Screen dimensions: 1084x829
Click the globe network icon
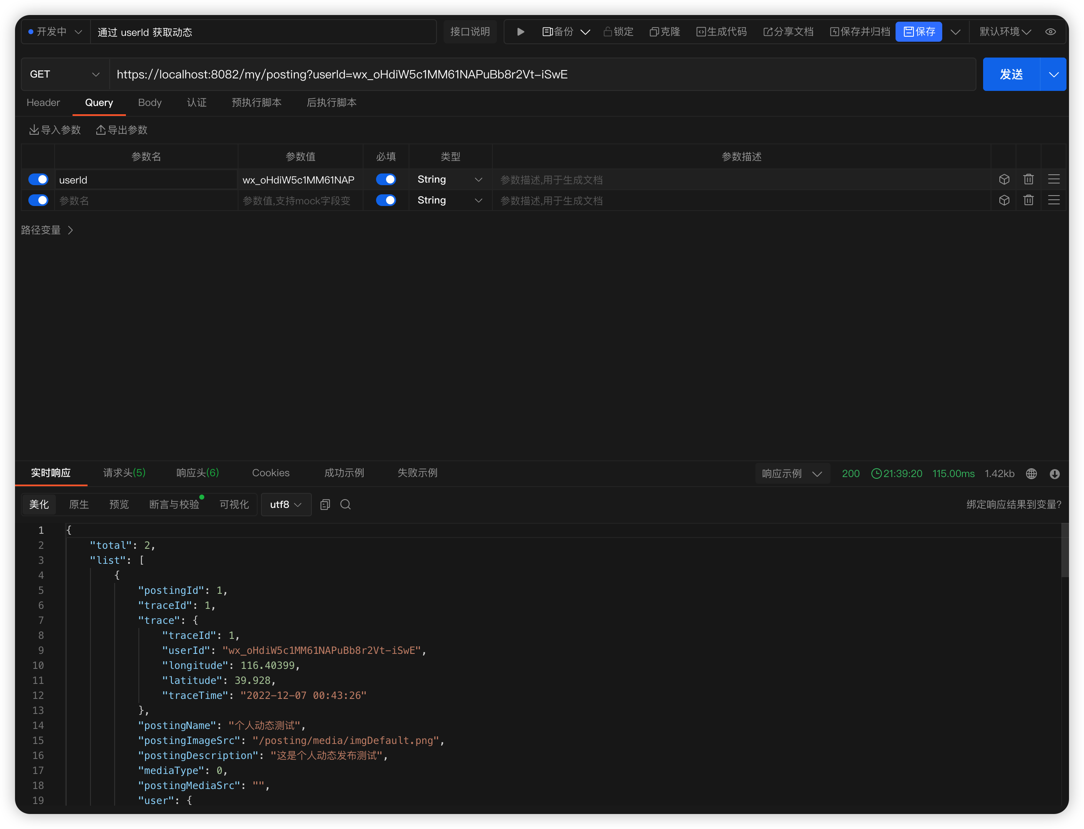(x=1031, y=474)
